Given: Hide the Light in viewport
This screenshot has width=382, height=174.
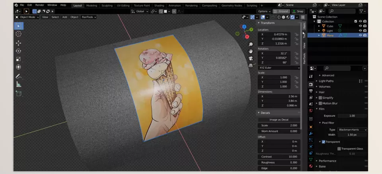Looking at the screenshot, I should point(361,31).
